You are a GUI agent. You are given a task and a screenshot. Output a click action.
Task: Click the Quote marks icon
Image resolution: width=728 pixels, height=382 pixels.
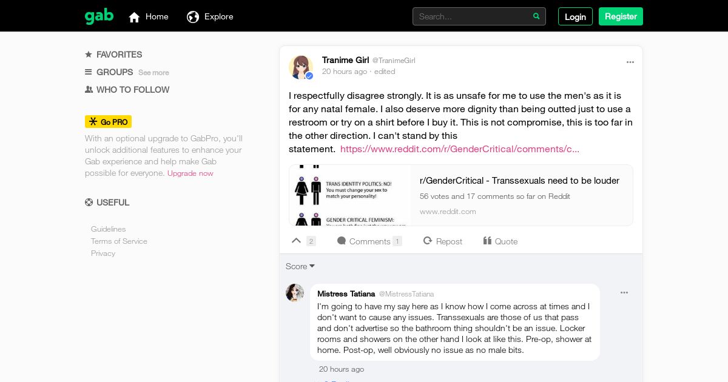[487, 241]
